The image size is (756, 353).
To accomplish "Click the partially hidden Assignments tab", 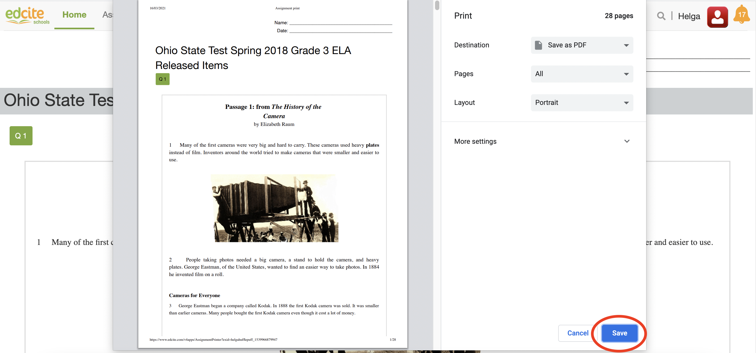I will pos(107,15).
